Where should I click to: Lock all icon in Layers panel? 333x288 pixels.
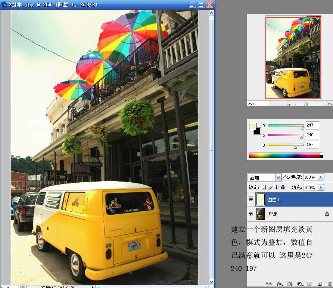[x=283, y=187]
